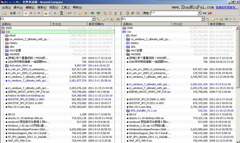Screen dimensions: 240x143
Task: Toggle the equals-sign Show Same button
Action: click(x=39, y=13)
